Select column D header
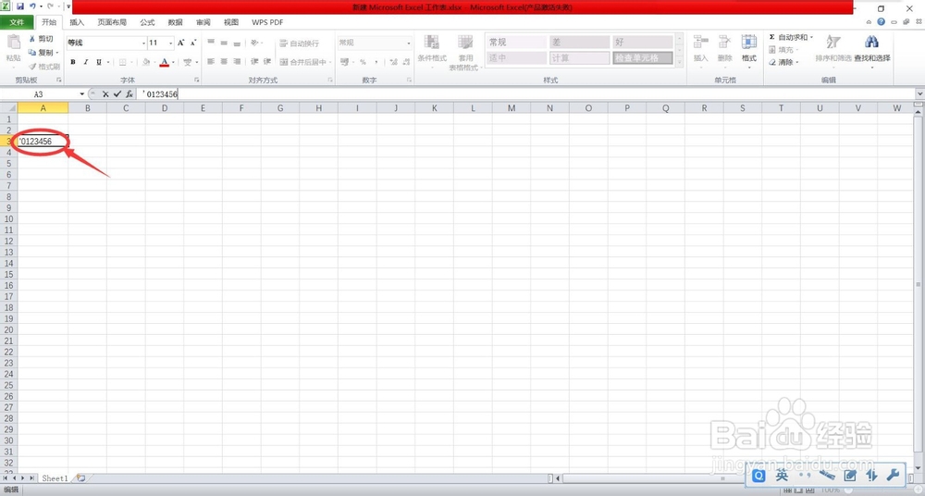 [164, 108]
